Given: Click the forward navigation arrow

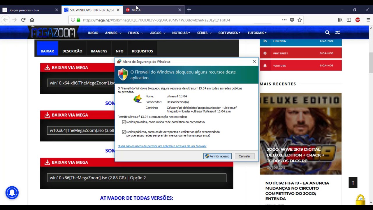Looking at the screenshot, I should [x=14, y=20].
